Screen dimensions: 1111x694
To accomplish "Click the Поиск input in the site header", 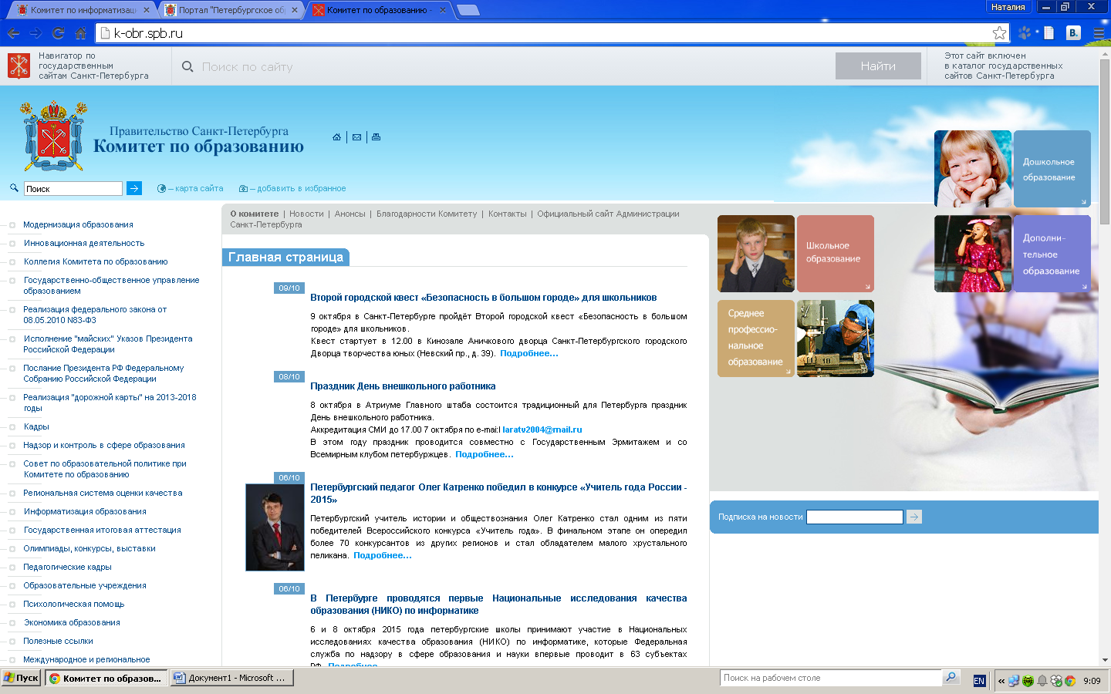I will pos(73,188).
